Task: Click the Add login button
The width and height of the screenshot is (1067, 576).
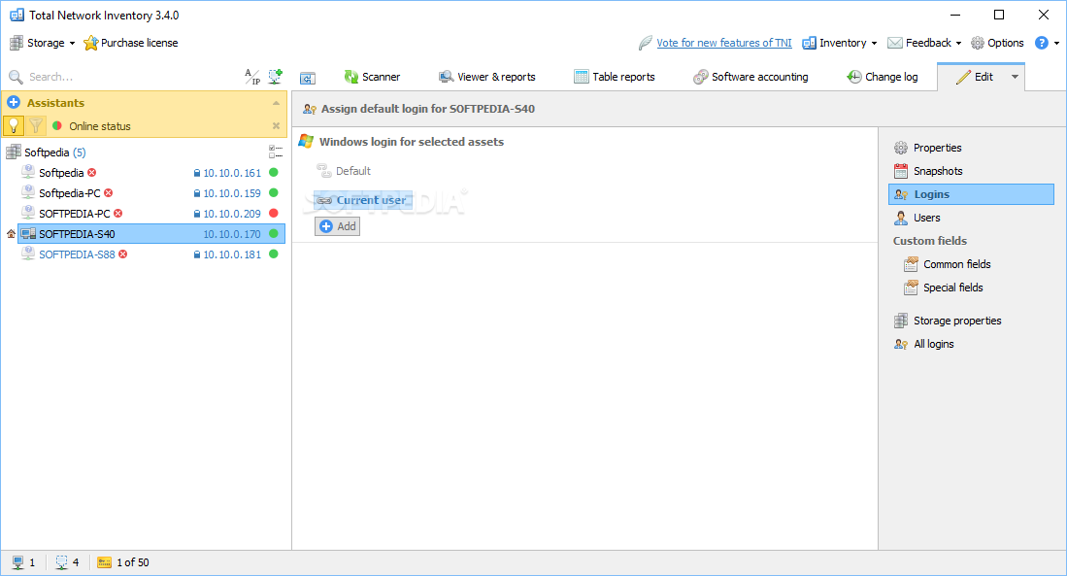Action: click(338, 226)
